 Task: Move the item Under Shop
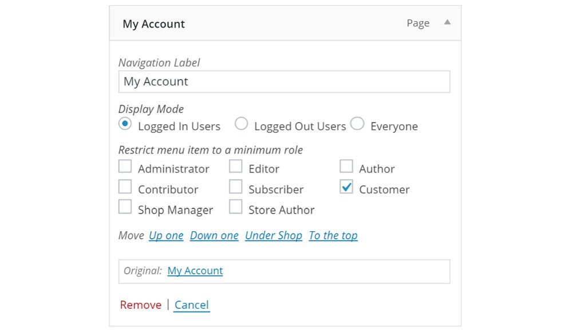(273, 235)
